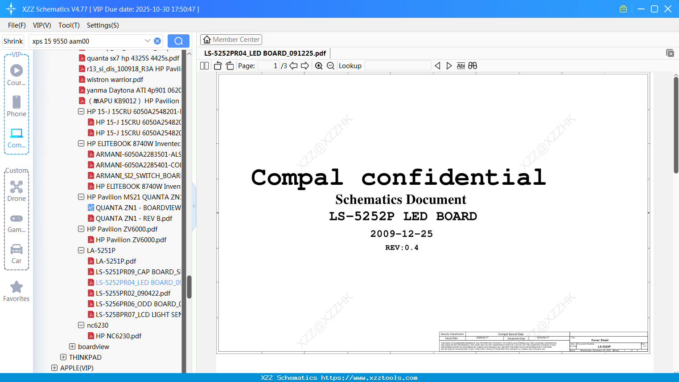Open the Member Center

click(x=231, y=40)
